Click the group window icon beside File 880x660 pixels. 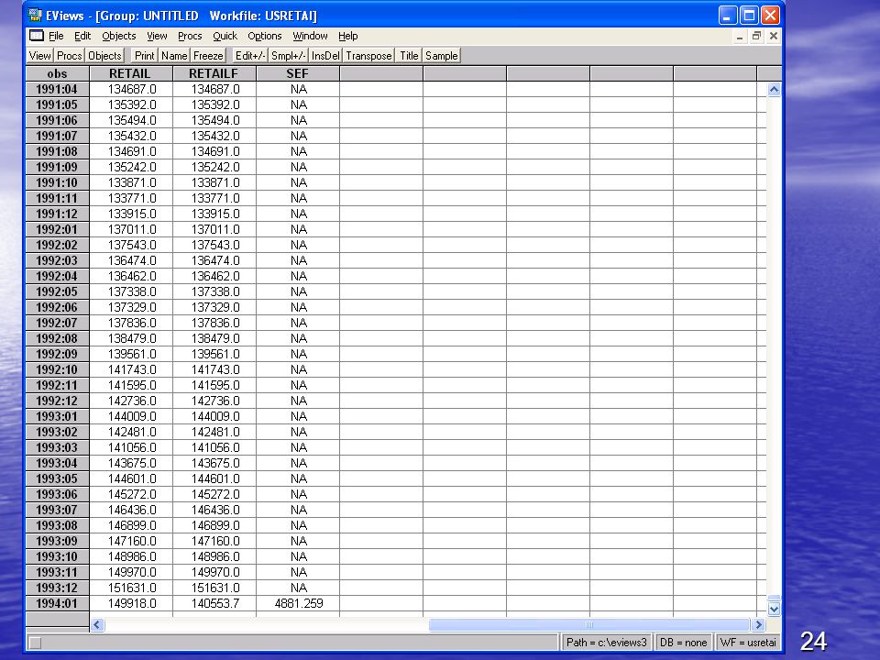37,36
